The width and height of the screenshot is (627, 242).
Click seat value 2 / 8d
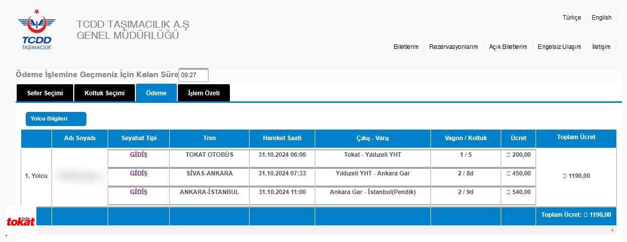[466, 173]
